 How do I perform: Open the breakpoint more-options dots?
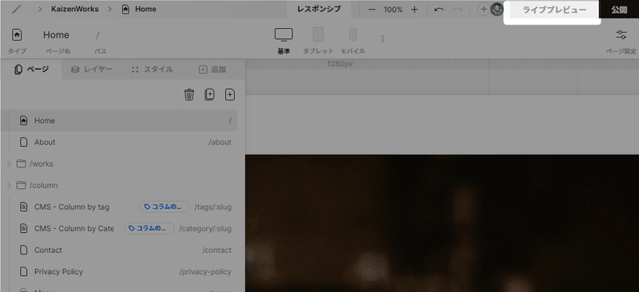[x=383, y=38]
